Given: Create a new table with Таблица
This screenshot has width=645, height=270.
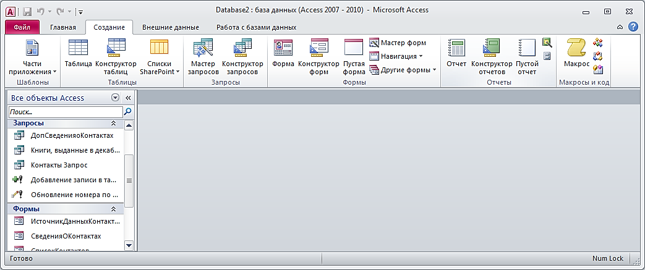Looking at the screenshot, I should 78,53.
